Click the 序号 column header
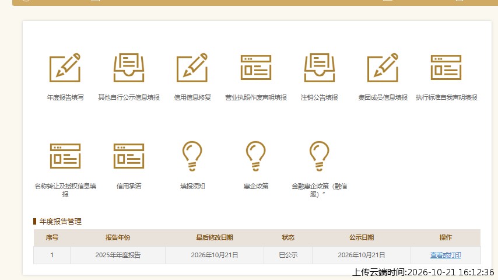This screenshot has width=498, height=280. point(52,237)
